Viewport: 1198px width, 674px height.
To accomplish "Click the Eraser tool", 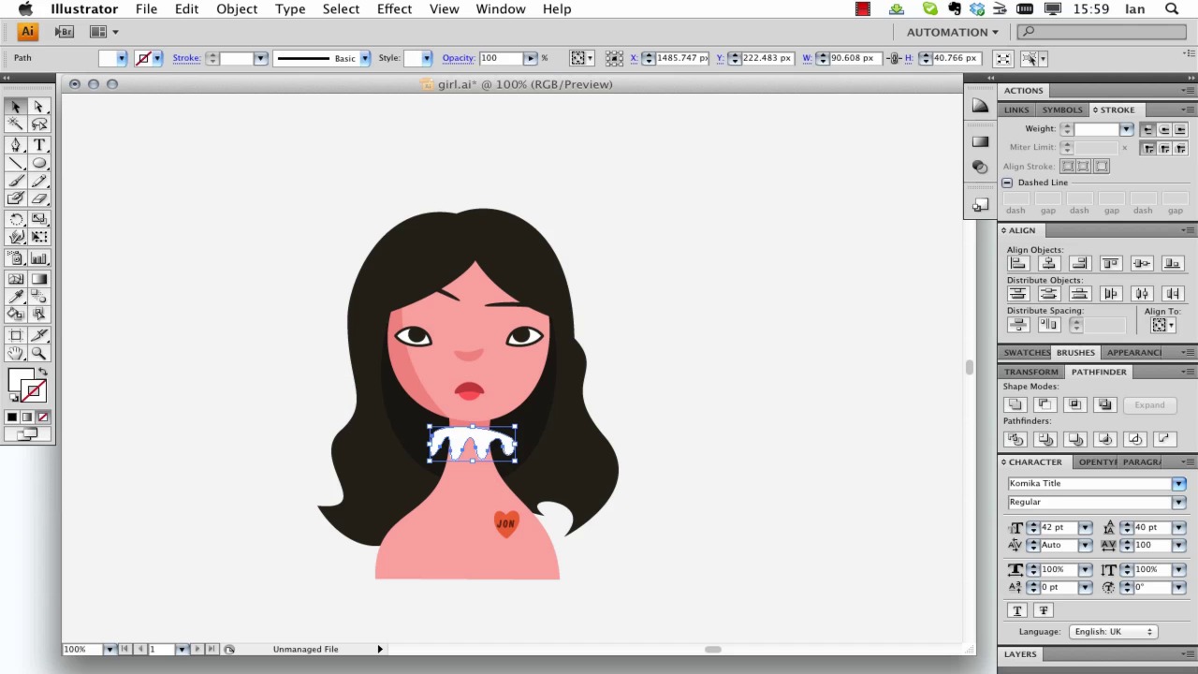I will [39, 198].
